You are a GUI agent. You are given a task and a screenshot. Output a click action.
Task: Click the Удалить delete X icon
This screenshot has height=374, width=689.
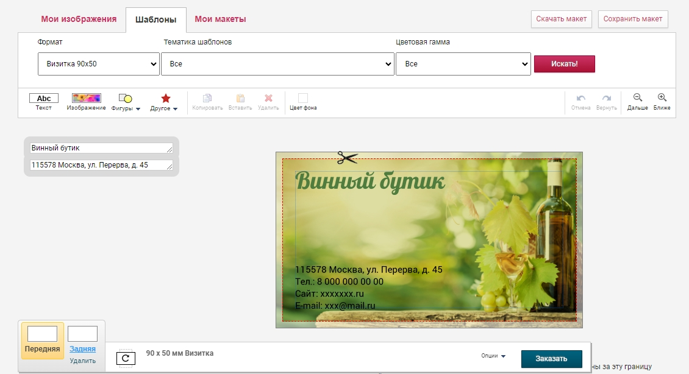268,99
